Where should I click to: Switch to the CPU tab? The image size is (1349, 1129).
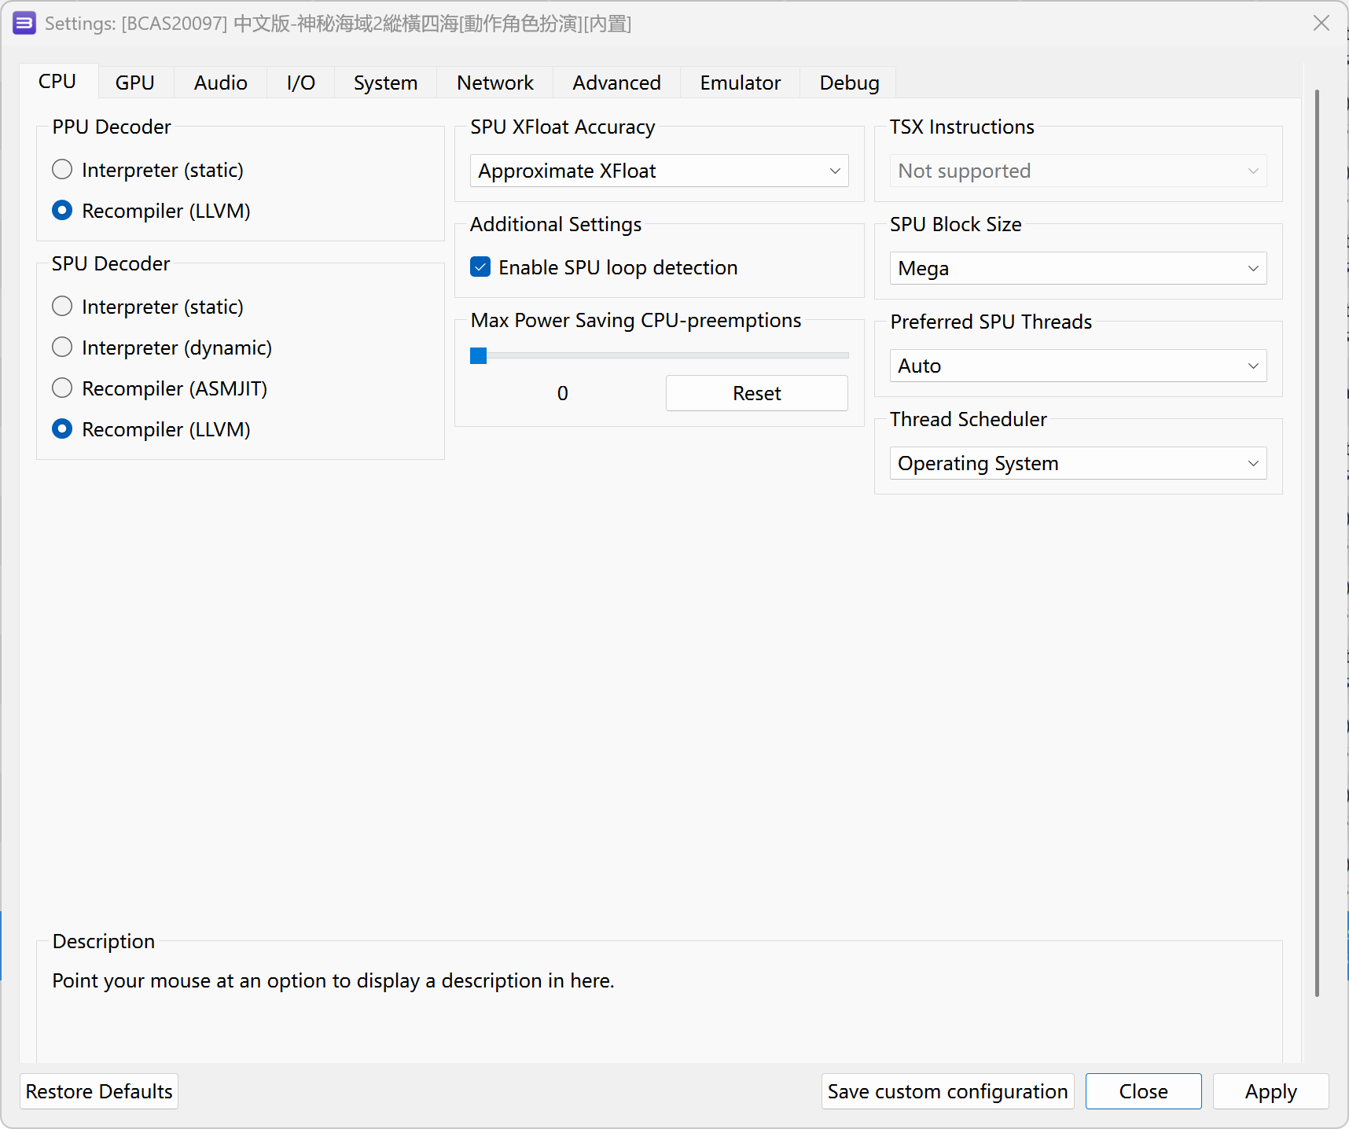(57, 82)
